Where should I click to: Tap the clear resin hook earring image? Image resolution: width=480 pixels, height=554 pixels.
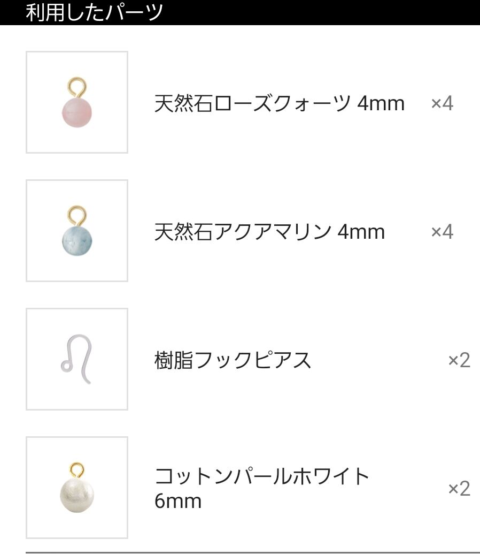(x=77, y=359)
